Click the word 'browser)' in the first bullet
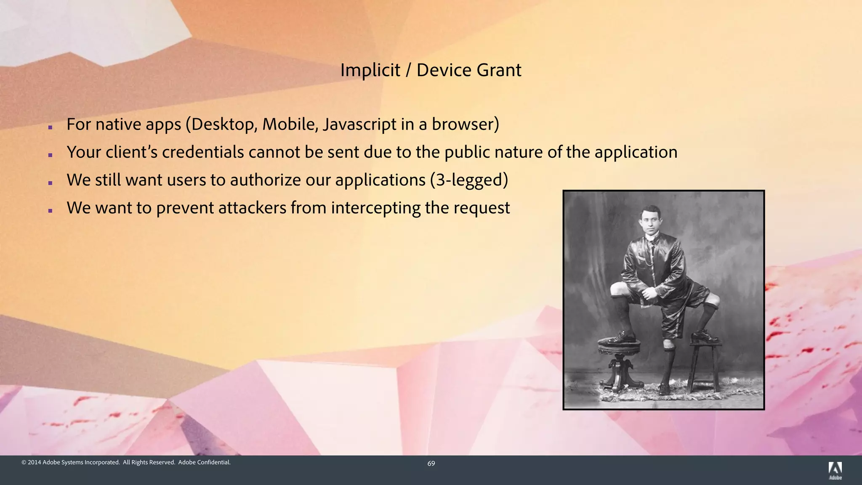This screenshot has height=485, width=862. (x=465, y=125)
